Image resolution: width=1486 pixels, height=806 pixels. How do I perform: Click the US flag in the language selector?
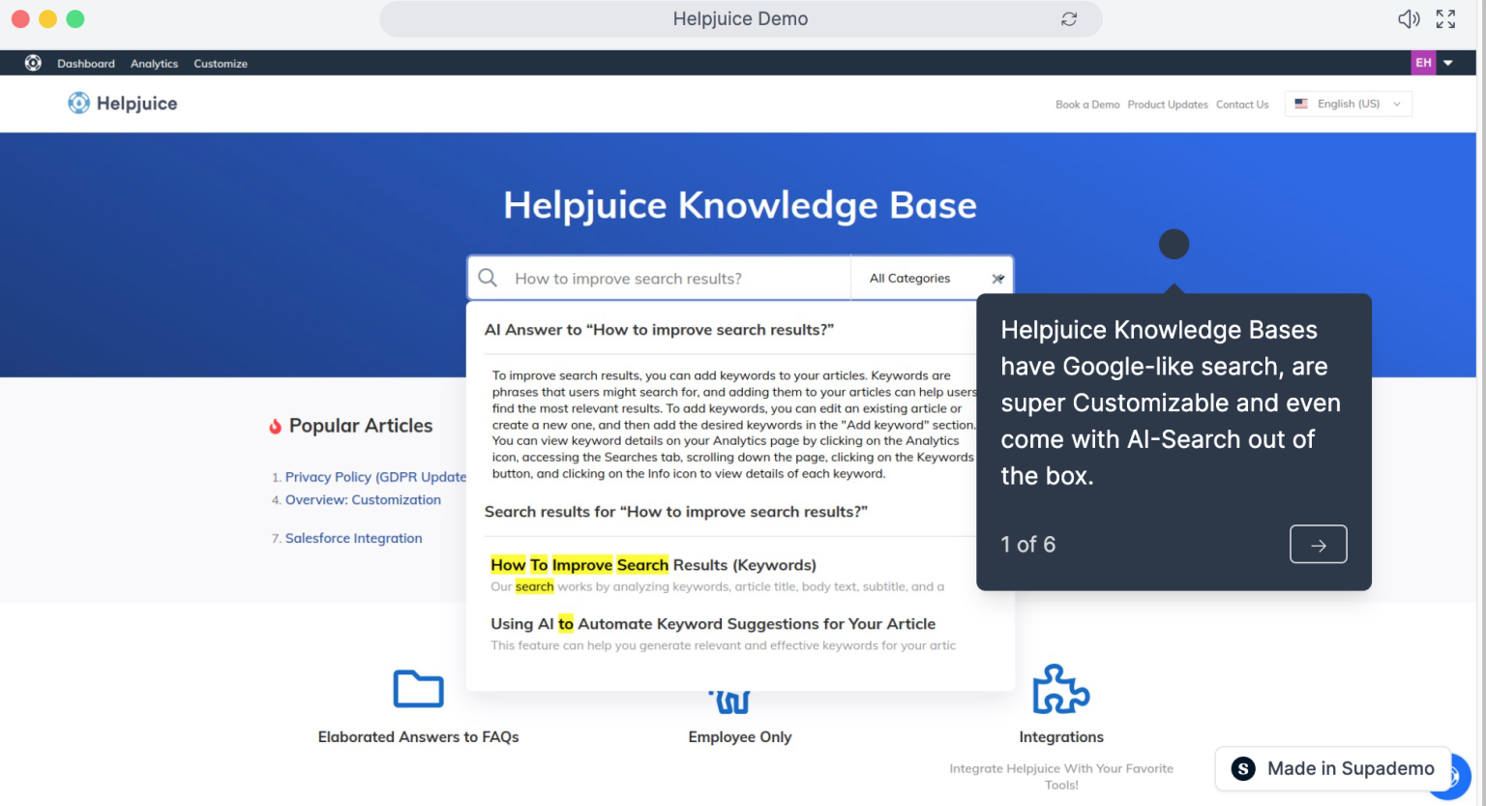coord(1301,104)
